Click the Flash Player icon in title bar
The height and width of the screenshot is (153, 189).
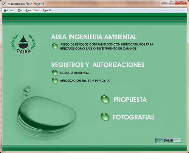pos(4,4)
